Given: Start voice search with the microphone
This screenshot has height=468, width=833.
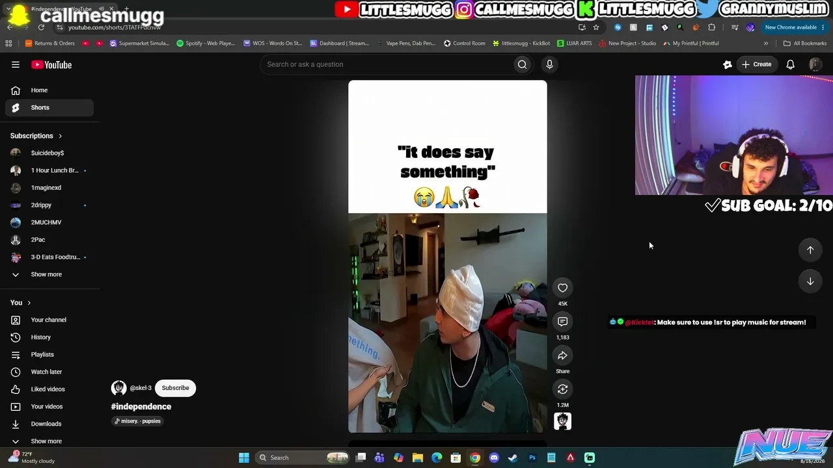Looking at the screenshot, I should pyautogui.click(x=549, y=64).
